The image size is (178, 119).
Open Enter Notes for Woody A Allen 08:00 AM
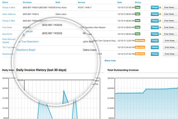(x=169, y=21)
